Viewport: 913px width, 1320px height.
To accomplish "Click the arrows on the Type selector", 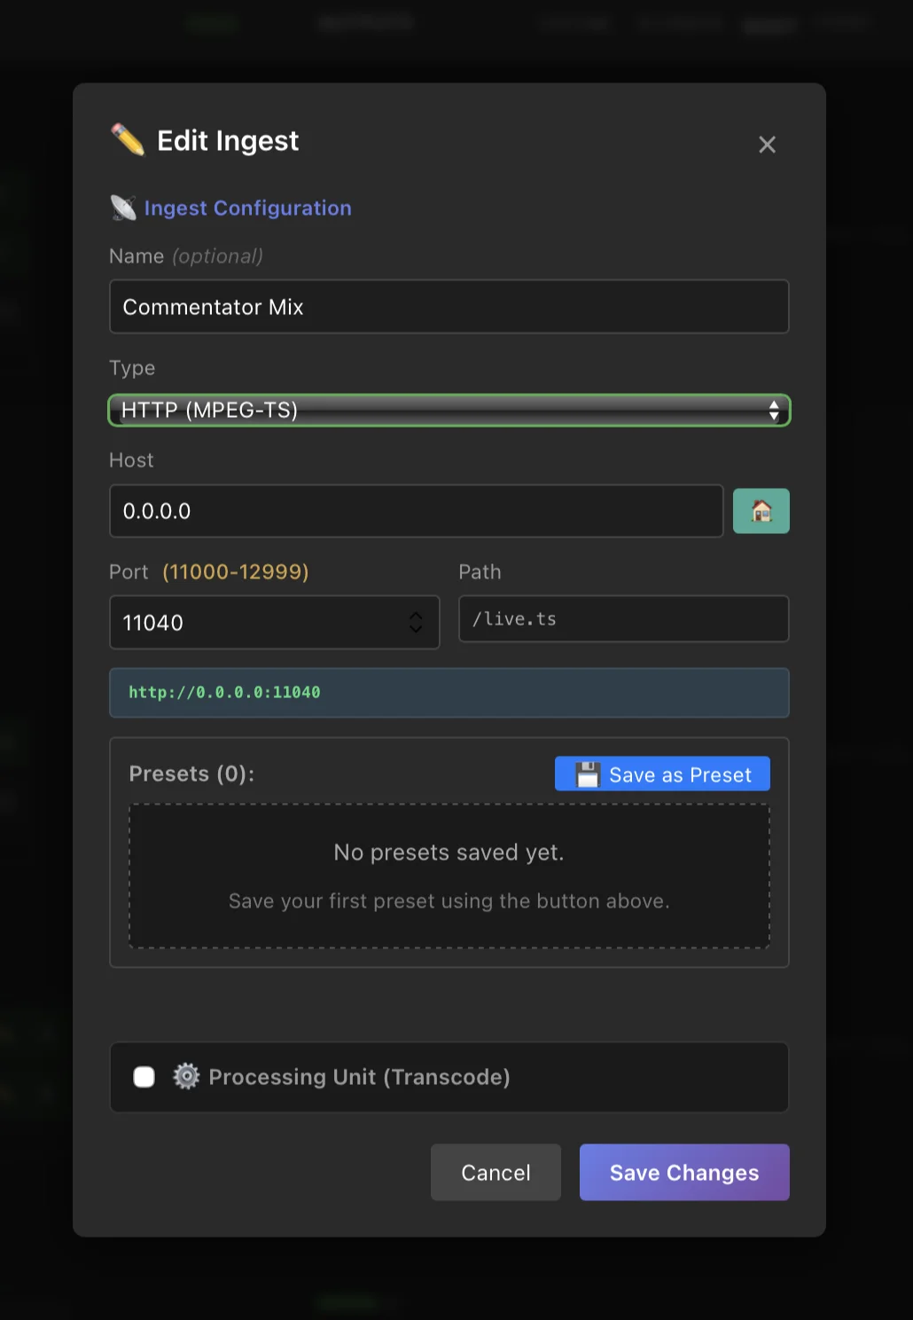I will [x=774, y=410].
